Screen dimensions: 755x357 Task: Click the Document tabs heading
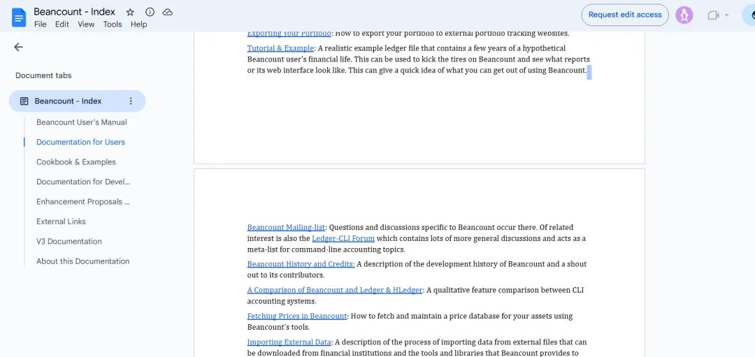[43, 75]
